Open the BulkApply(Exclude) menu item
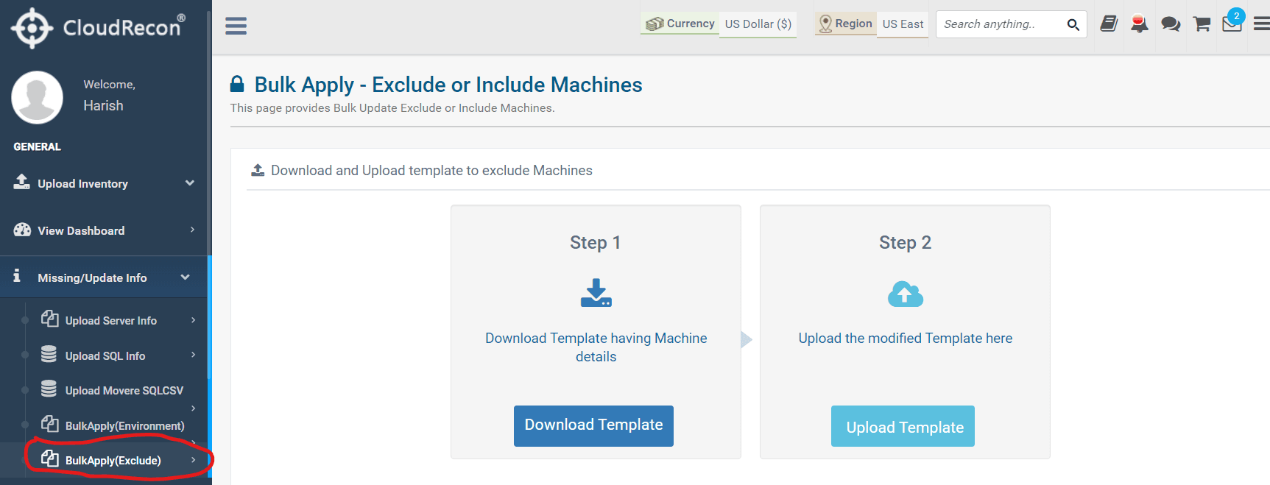The width and height of the screenshot is (1270, 485). (113, 461)
